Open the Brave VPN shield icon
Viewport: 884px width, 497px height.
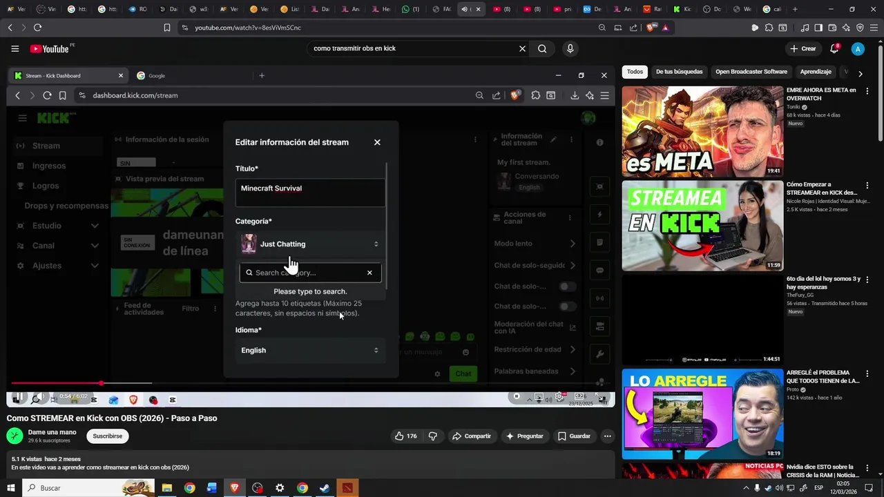pyautogui.click(x=860, y=28)
